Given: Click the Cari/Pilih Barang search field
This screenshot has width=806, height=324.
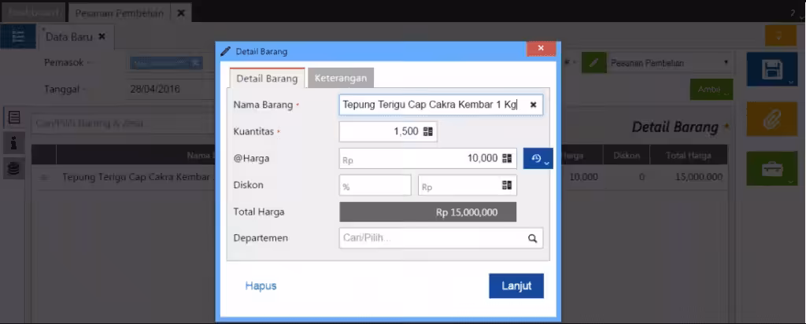Looking at the screenshot, I should (x=124, y=123).
